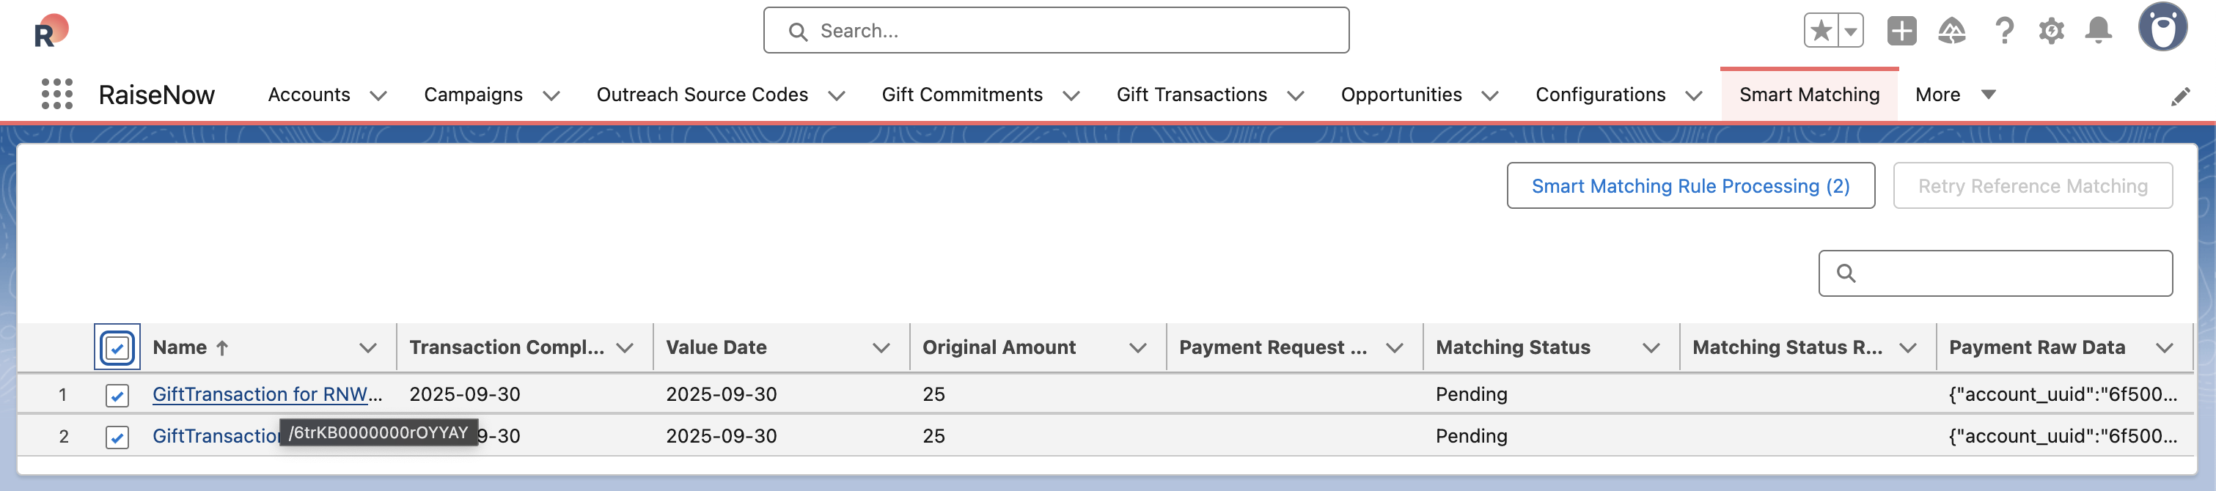Open the App Launcher grid icon
2216x491 pixels.
[x=56, y=94]
